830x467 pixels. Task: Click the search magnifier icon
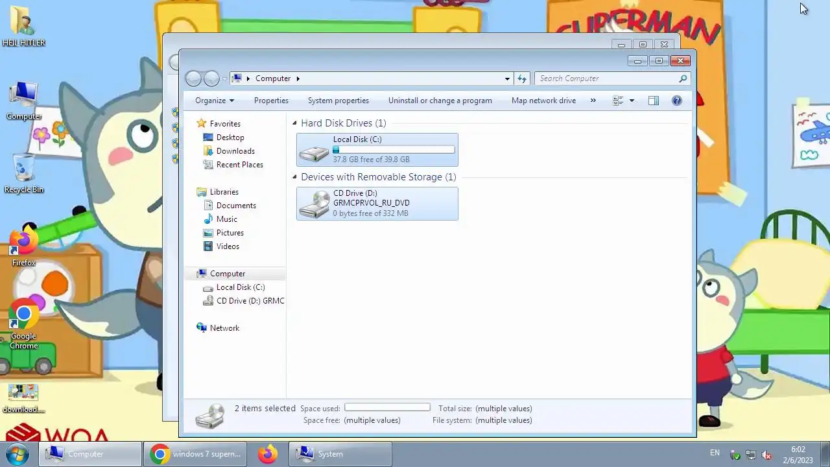[x=683, y=78]
